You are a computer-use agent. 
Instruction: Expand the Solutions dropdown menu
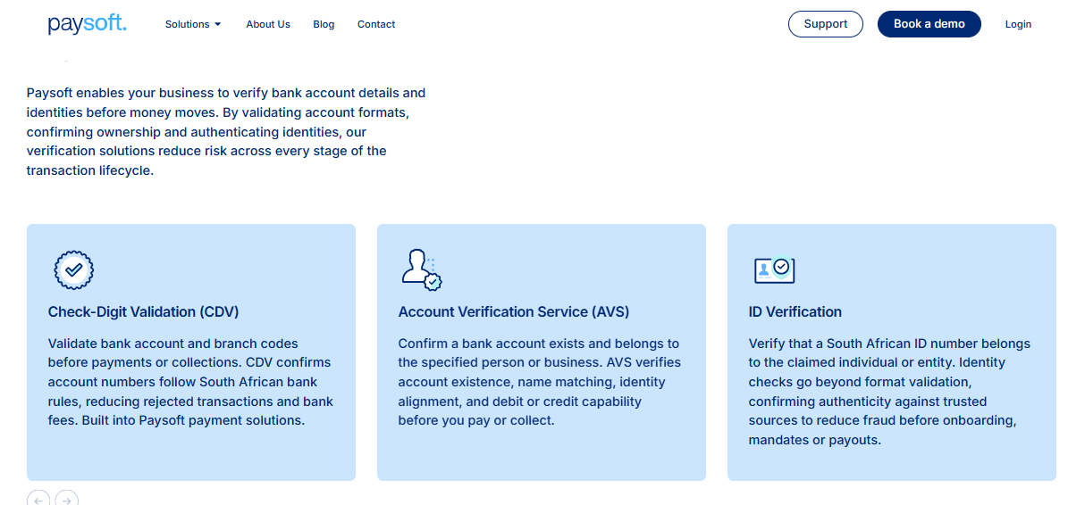click(x=193, y=24)
